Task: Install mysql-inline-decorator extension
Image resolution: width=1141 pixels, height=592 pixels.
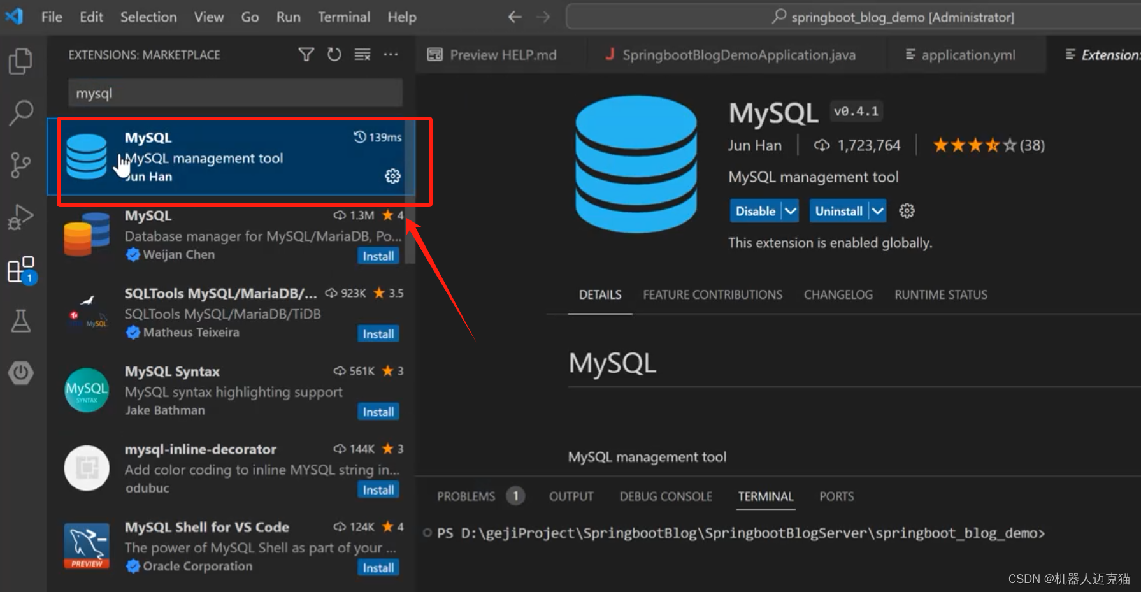Action: (378, 489)
